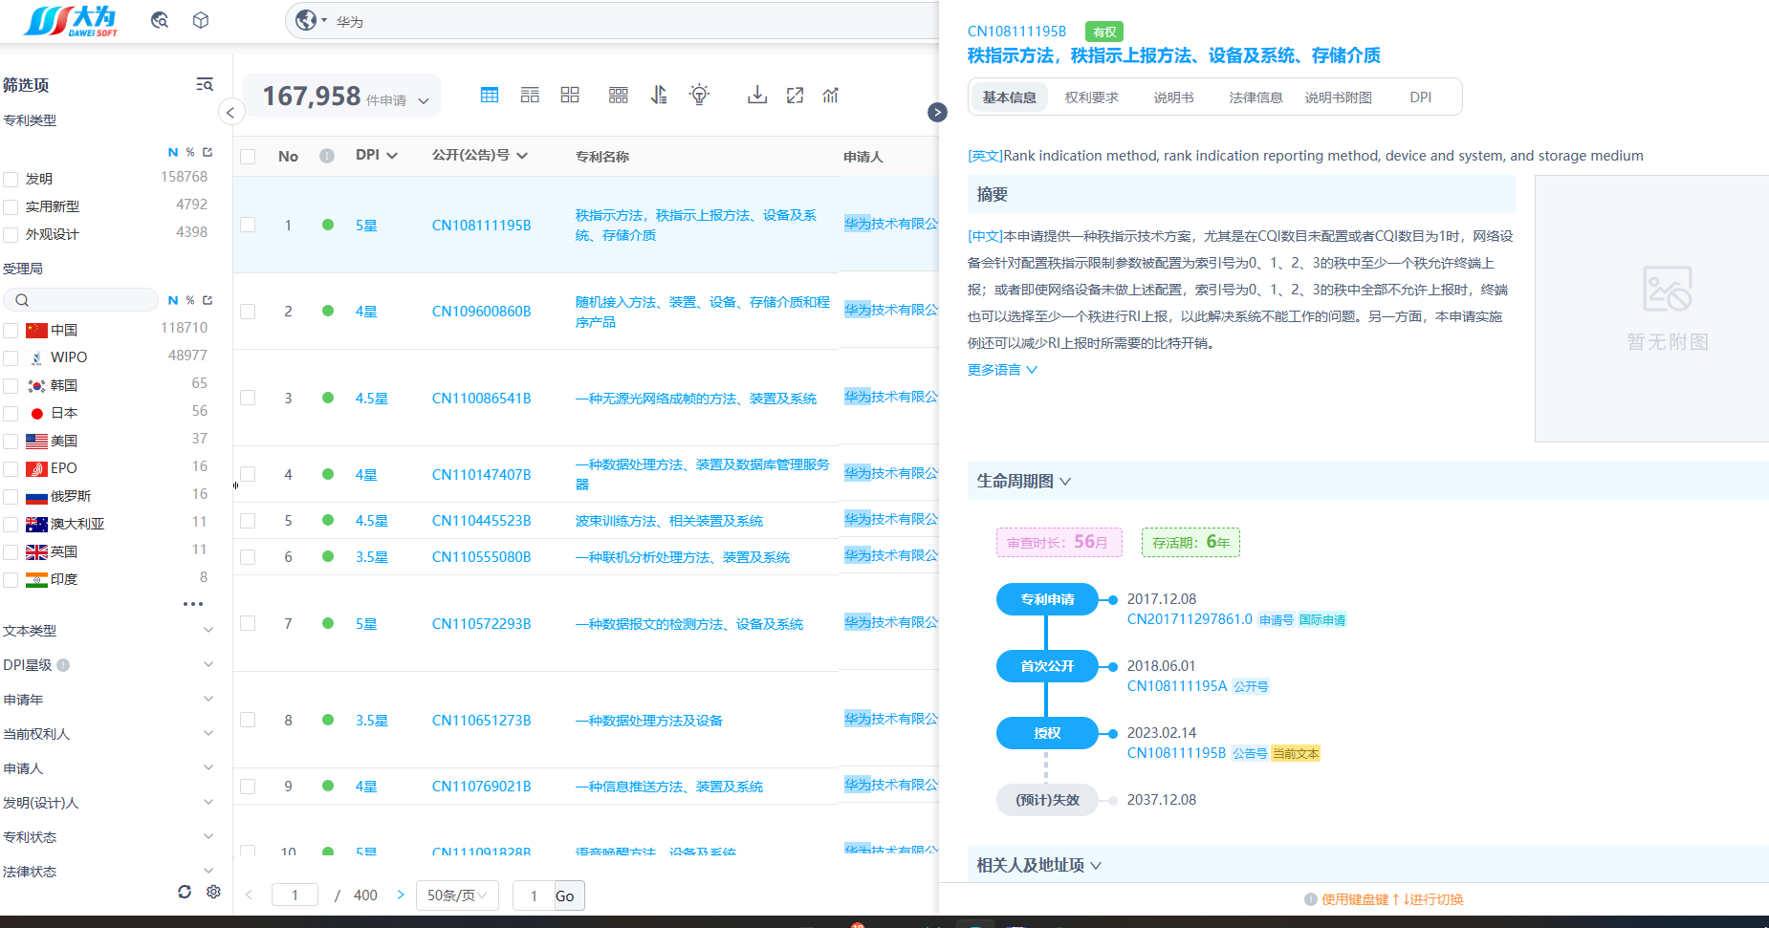Click the info icon beside No column

point(327,156)
